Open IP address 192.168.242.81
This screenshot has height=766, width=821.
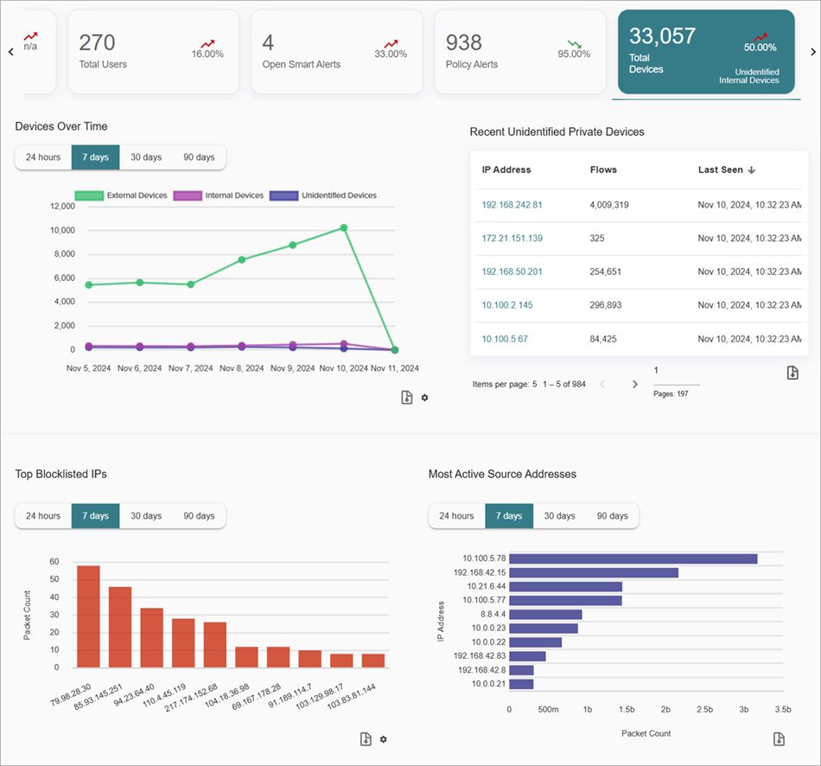pyautogui.click(x=512, y=205)
